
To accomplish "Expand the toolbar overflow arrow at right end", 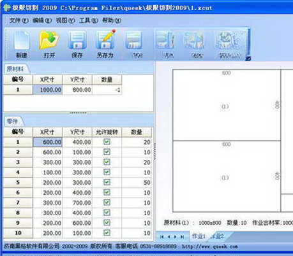I will pos(248,58).
